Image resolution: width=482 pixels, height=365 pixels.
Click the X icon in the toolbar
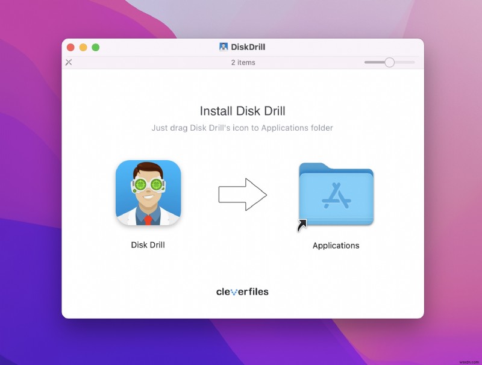[x=68, y=62]
